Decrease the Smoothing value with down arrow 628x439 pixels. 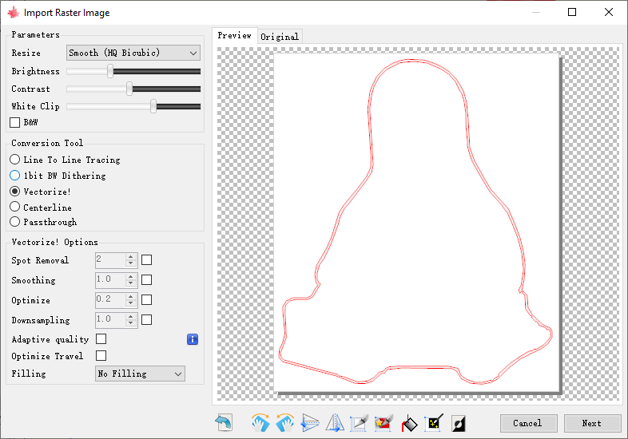pos(130,283)
